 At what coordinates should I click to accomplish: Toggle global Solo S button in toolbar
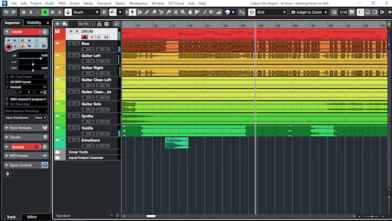pos(31,12)
